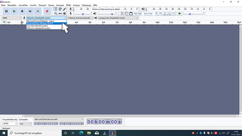Viewport: 242px width, 136px height.
Task: Click the Silence audio selection icon
Action: (140, 14)
